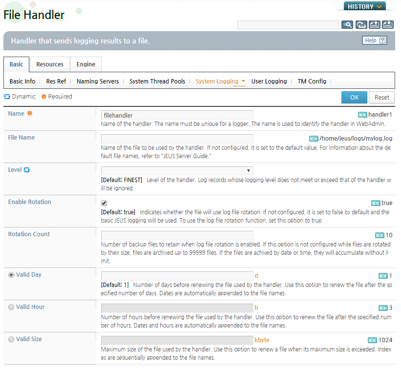Click the OK button
This screenshot has width=401, height=369.
point(354,97)
